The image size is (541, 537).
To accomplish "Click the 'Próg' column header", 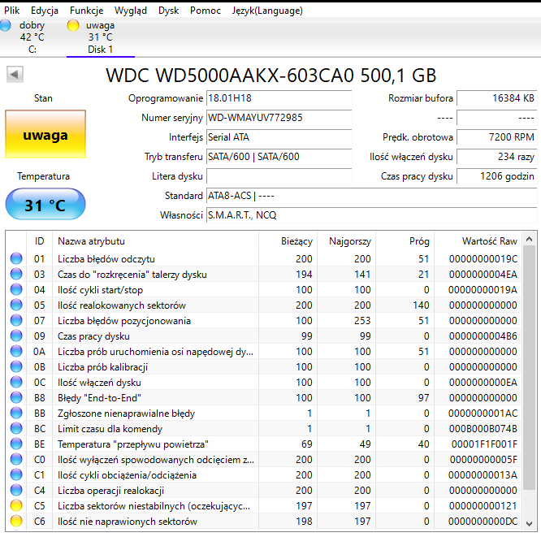I will 405,241.
